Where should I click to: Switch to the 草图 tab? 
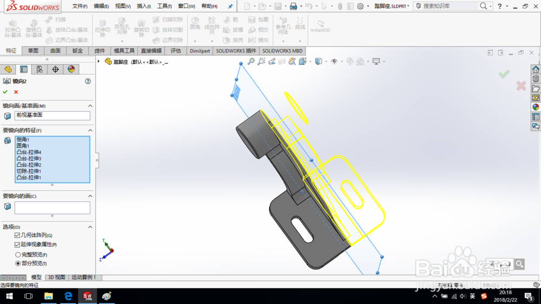tap(33, 51)
